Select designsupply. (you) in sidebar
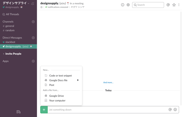Screen dimensions: 182x117 tap(19, 46)
